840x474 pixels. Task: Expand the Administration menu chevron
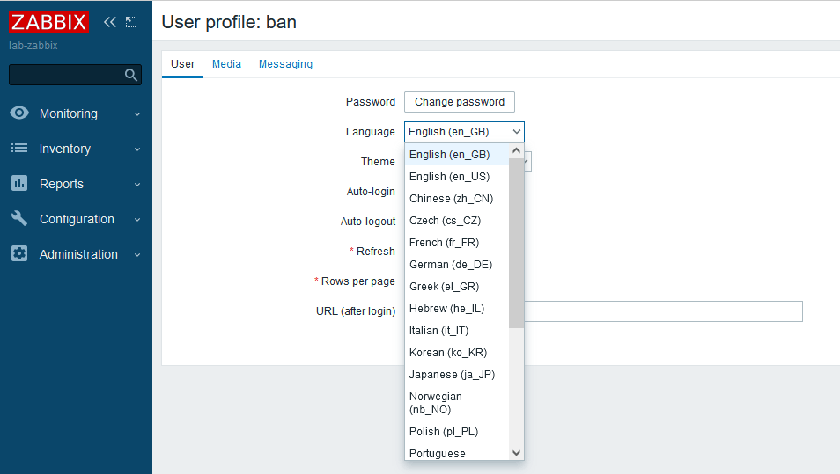click(137, 255)
